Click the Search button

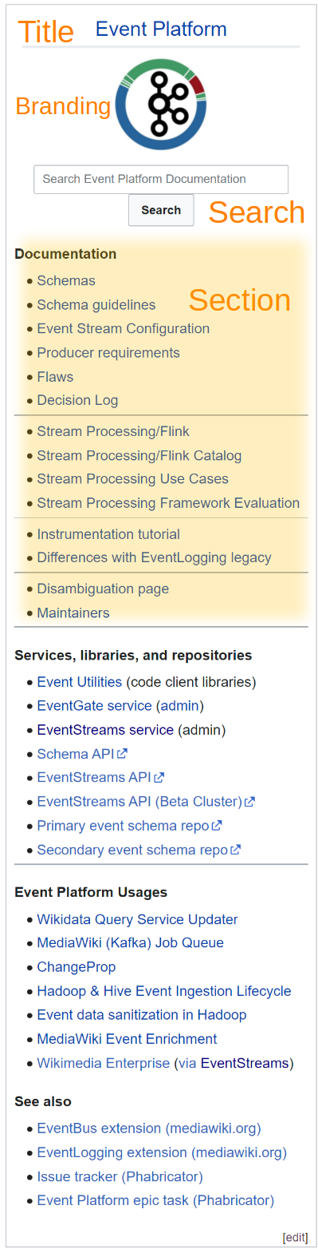tap(161, 210)
